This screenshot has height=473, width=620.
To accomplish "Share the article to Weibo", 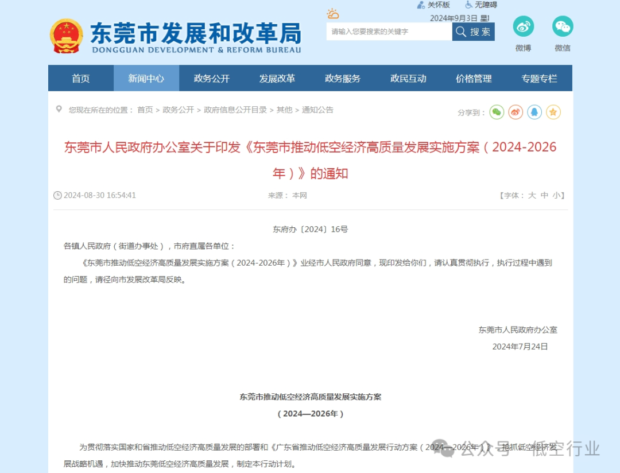I will 515,112.
